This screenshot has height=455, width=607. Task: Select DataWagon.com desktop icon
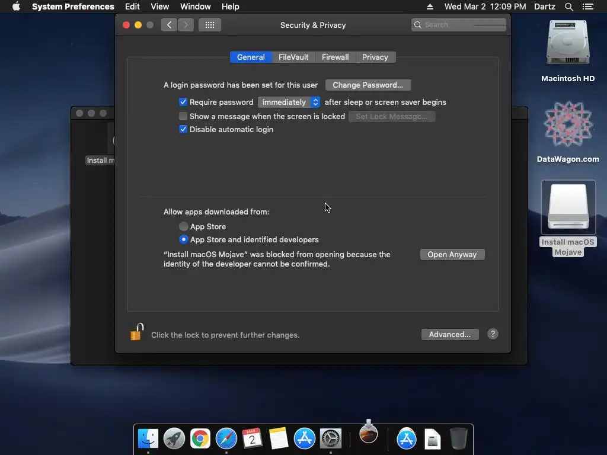tap(567, 124)
